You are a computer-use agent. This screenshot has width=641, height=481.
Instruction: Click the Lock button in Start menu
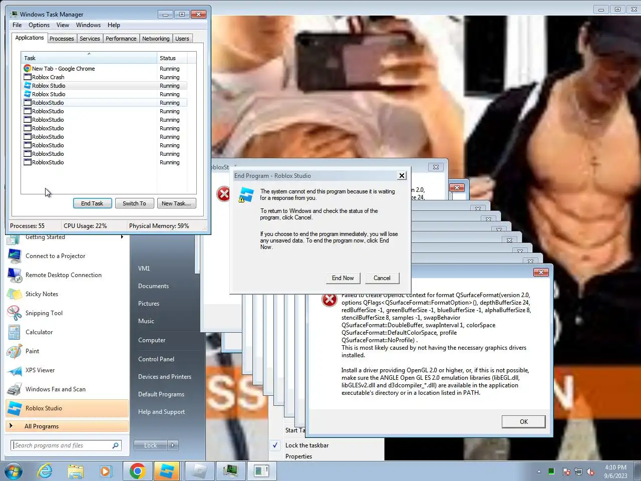(x=151, y=445)
